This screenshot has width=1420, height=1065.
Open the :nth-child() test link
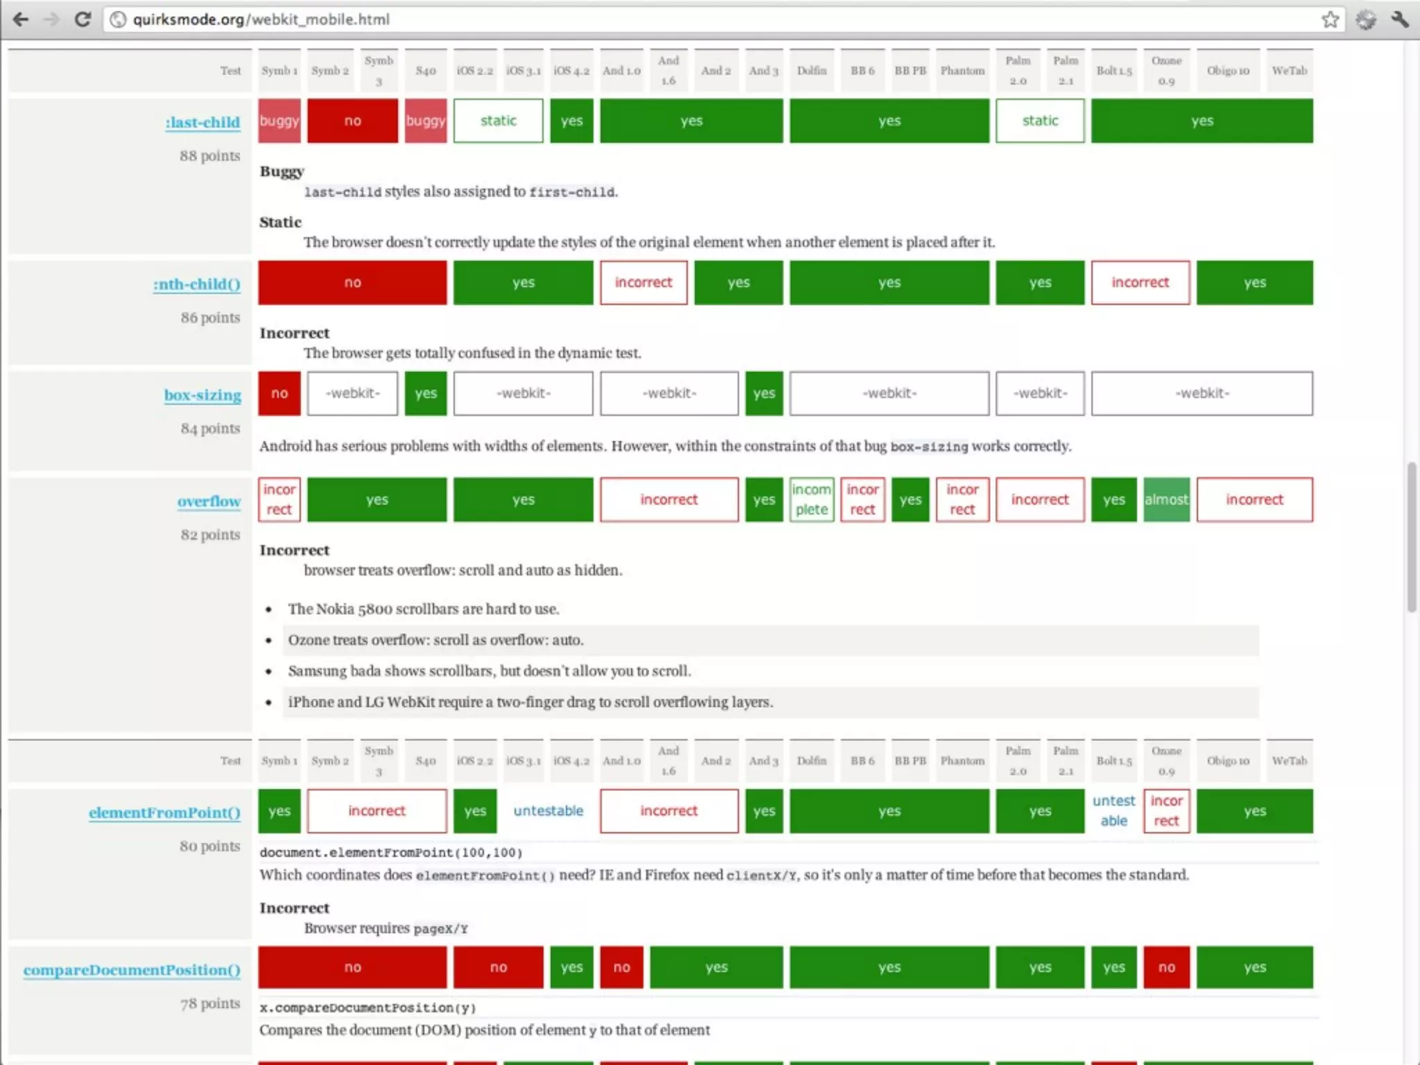click(197, 284)
